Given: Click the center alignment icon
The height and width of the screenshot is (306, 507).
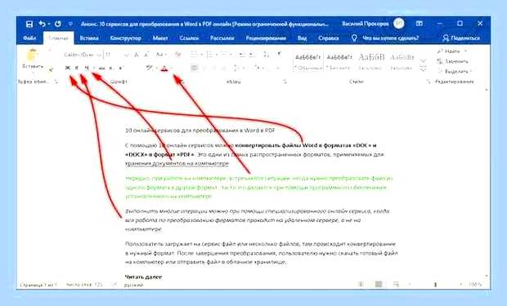Looking at the screenshot, I should [204, 68].
